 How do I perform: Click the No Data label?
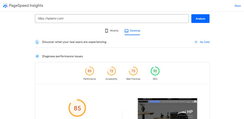coord(205,42)
